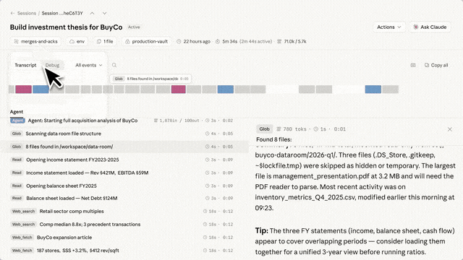Select the first blue timeline block
Viewport: 463px width, 260px height.
pos(41,90)
